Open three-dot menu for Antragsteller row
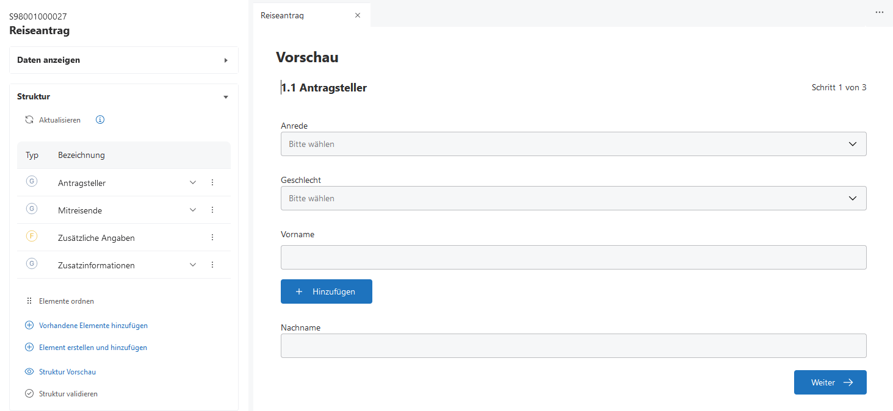Screen dimensions: 893x411 212,182
